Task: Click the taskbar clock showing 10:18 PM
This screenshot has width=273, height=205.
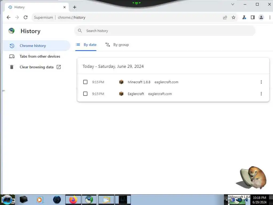Action: tap(259, 200)
